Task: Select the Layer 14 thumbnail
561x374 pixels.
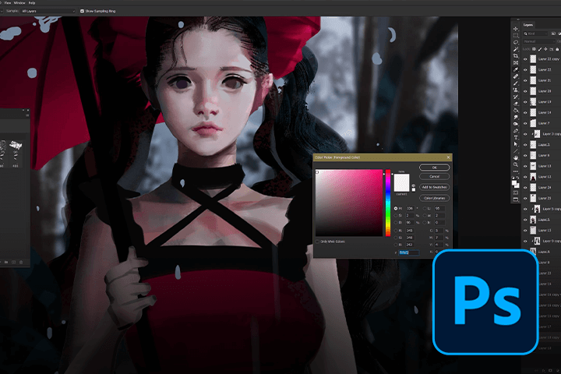Action: (x=533, y=113)
